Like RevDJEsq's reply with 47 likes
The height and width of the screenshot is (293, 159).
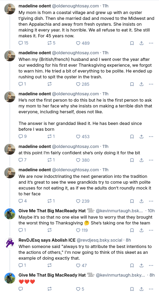pos(78,265)
